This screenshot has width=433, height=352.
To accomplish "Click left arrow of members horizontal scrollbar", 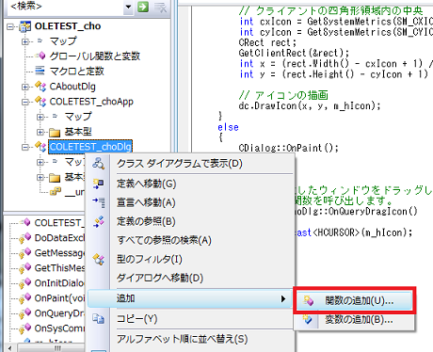I will (10, 348).
